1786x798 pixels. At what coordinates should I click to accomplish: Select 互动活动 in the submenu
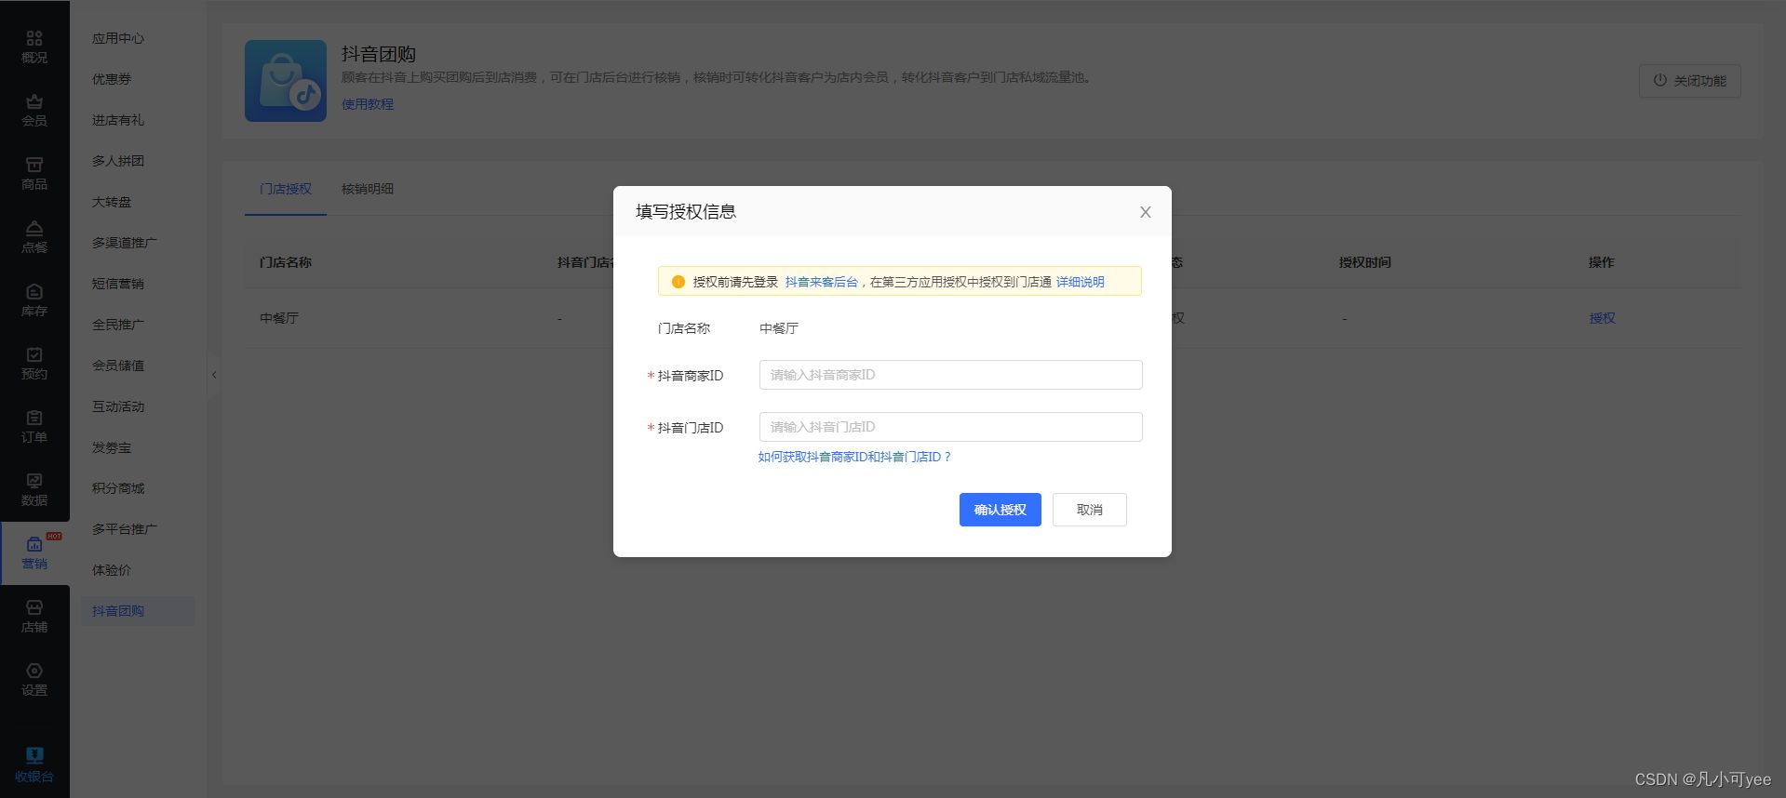[118, 406]
